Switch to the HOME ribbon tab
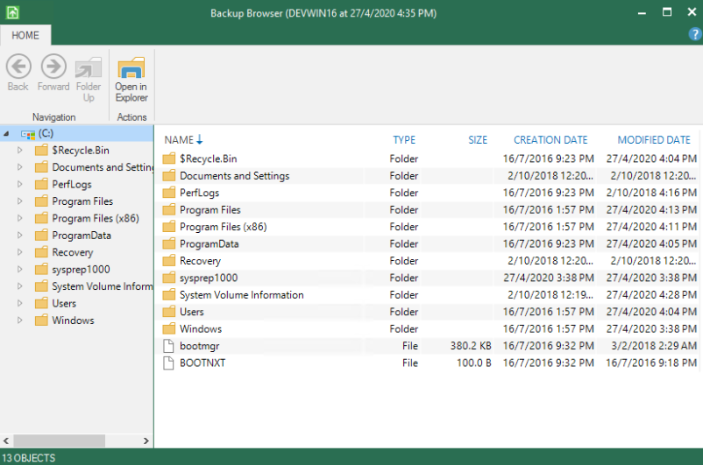 tap(25, 35)
